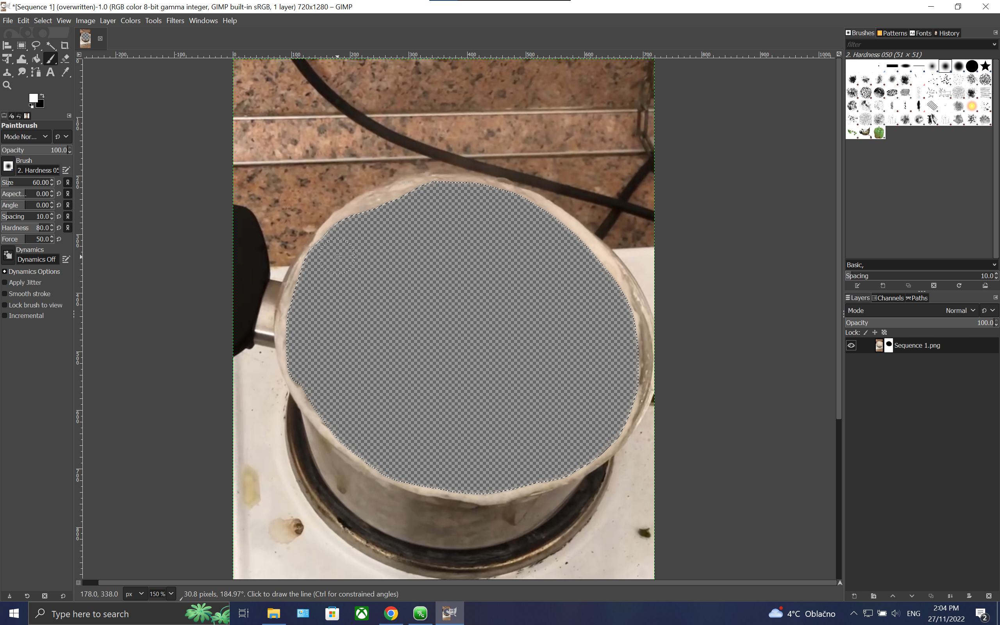The image size is (1000, 625).
Task: Toggle lock position and size for layer
Action: tap(875, 332)
